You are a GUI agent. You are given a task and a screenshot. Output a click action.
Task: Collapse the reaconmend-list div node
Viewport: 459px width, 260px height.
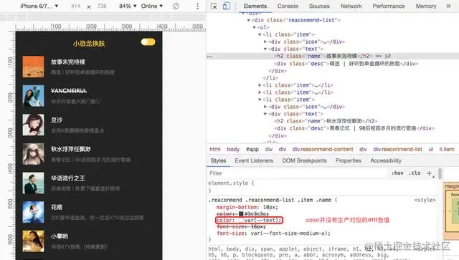249,20
